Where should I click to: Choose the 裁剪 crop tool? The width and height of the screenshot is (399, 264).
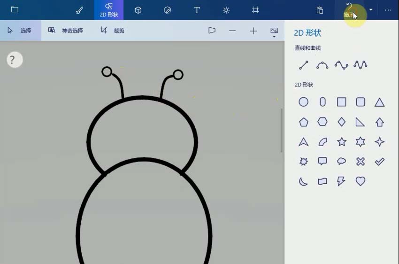click(112, 31)
